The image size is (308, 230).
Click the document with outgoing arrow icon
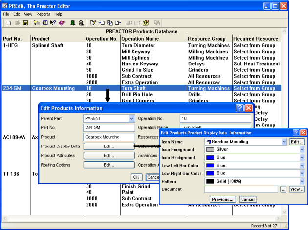(118, 23)
